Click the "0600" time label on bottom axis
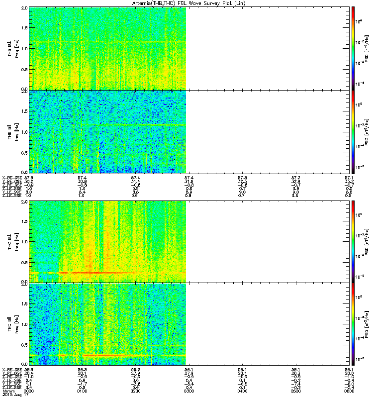 pos(349,391)
